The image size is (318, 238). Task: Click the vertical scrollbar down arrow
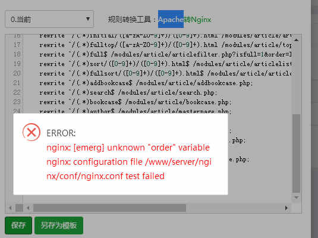click(296, 198)
